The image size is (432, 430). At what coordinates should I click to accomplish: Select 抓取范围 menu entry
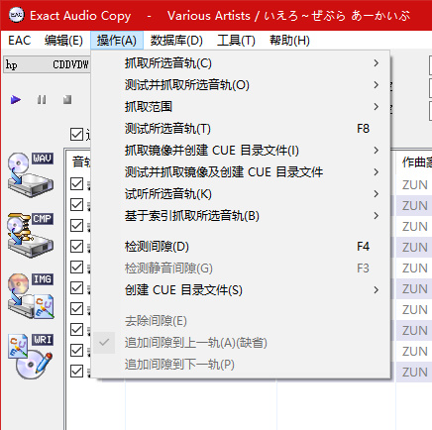[241, 107]
